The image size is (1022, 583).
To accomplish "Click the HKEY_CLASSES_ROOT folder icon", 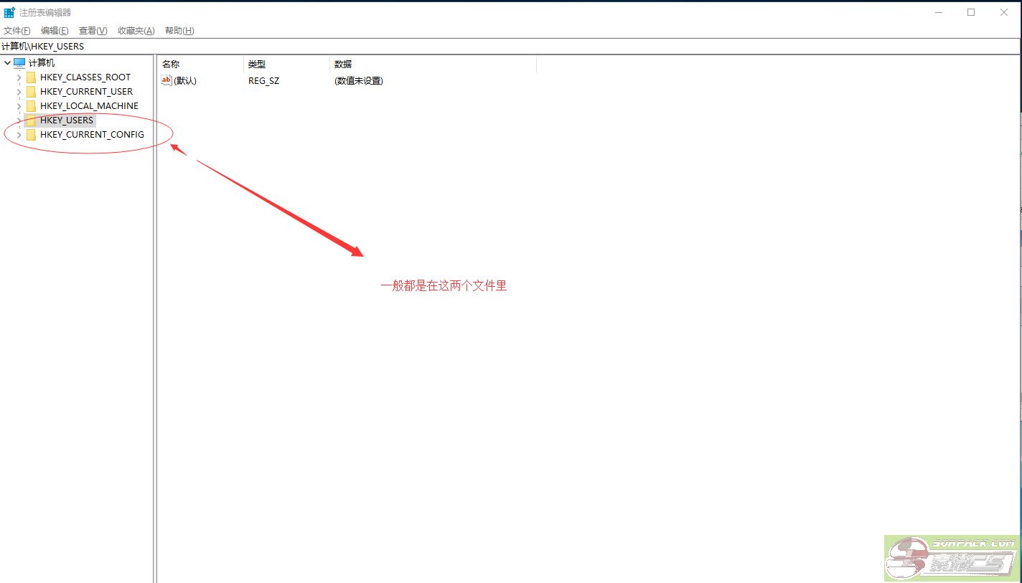I will pos(31,77).
